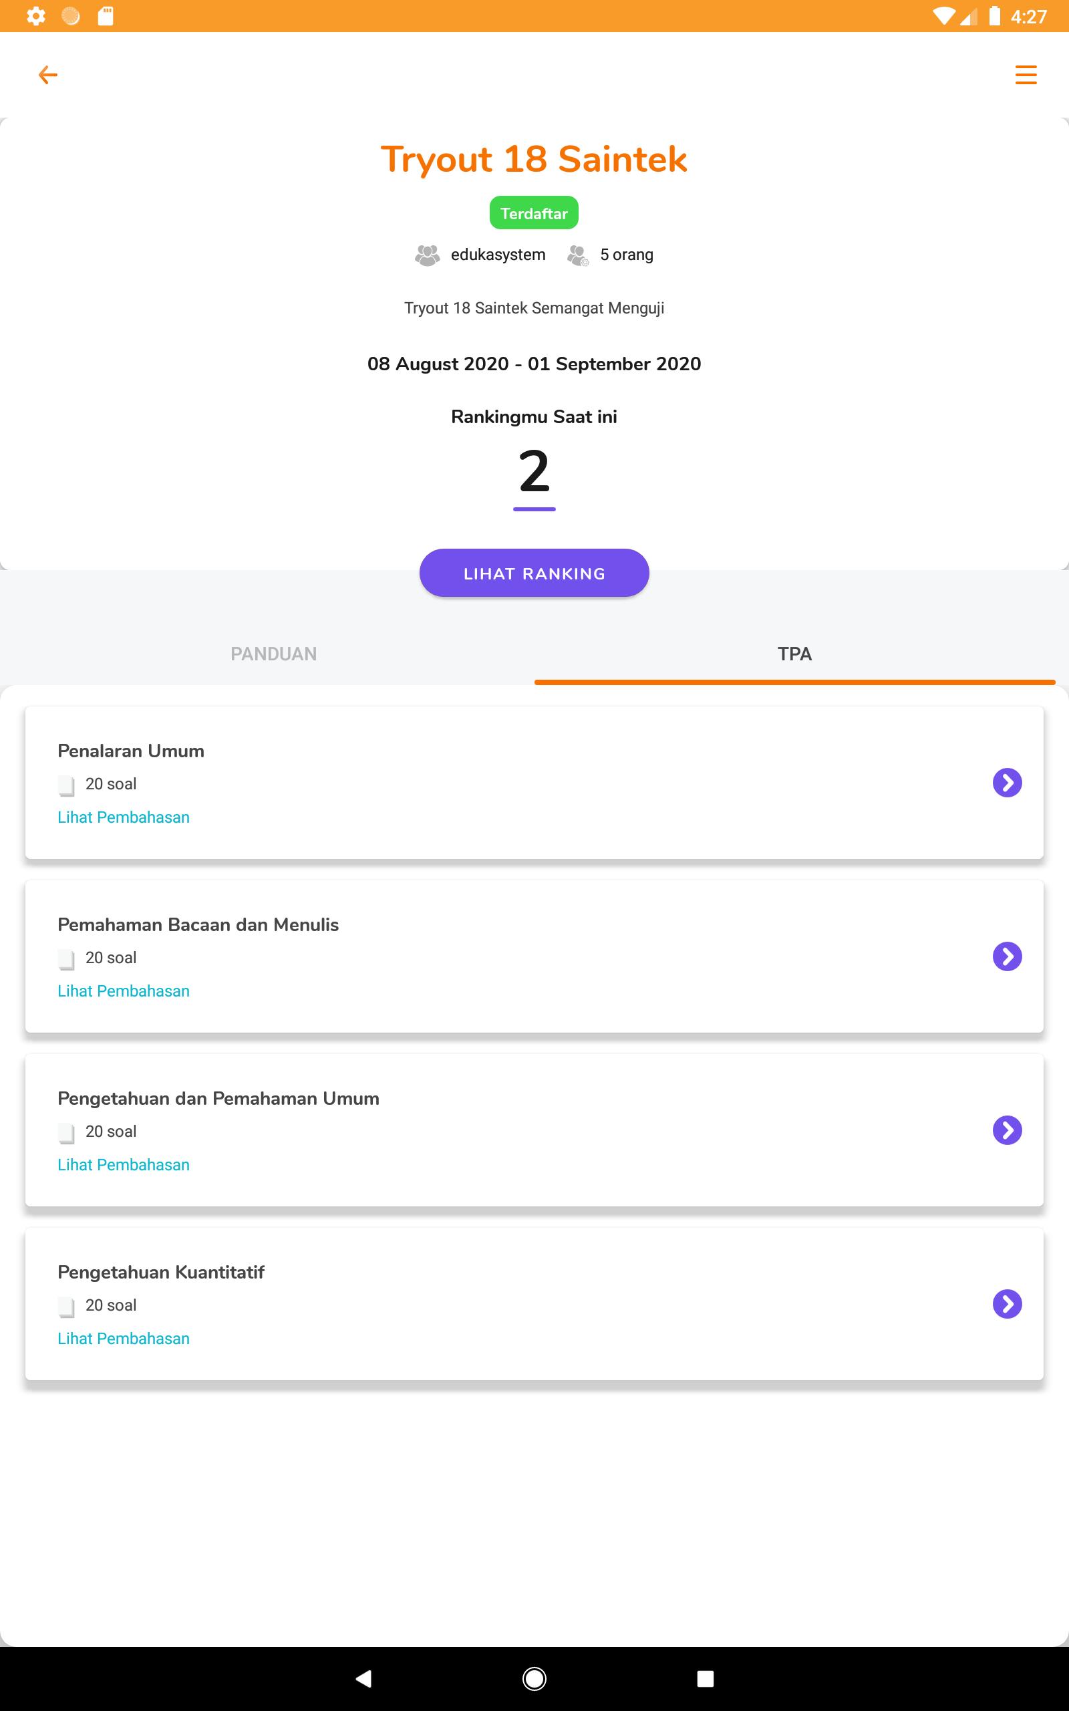Open Penalaran Umum with its arrow
The width and height of the screenshot is (1069, 1711).
click(1007, 783)
